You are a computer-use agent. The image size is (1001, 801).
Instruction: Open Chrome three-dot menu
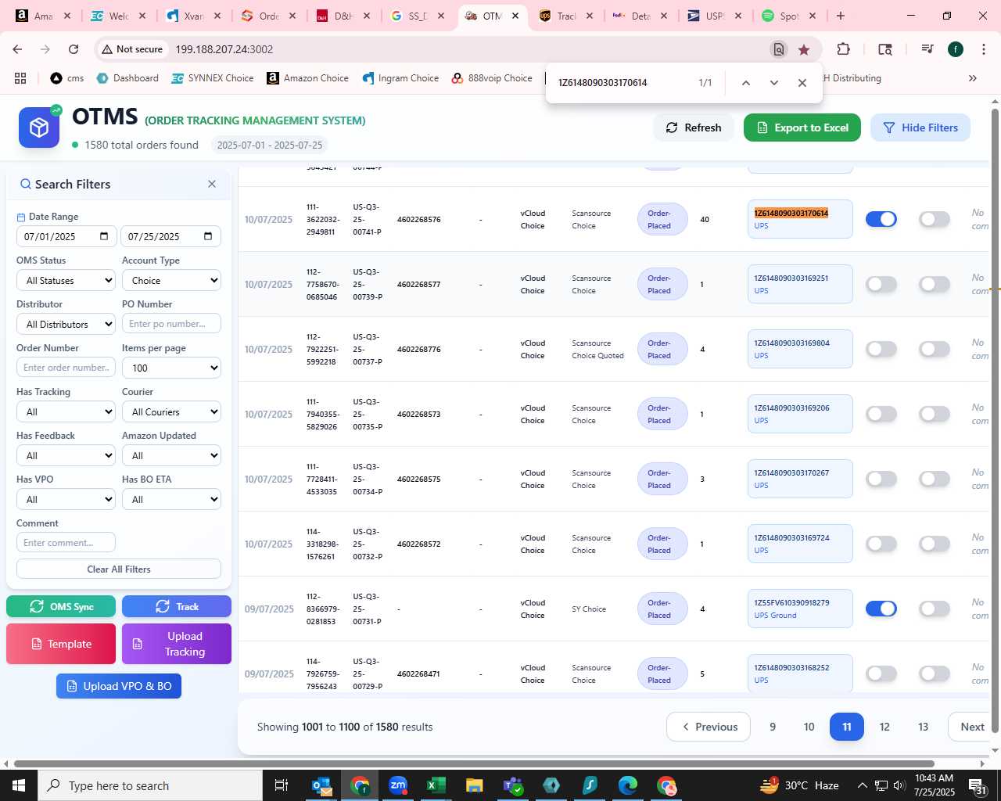coord(984,49)
